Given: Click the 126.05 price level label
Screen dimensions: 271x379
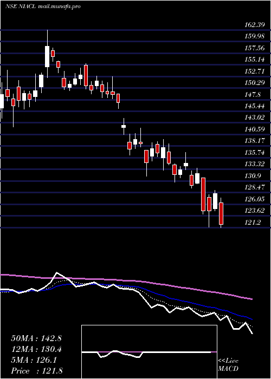Looking at the screenshot, I should [x=255, y=199].
